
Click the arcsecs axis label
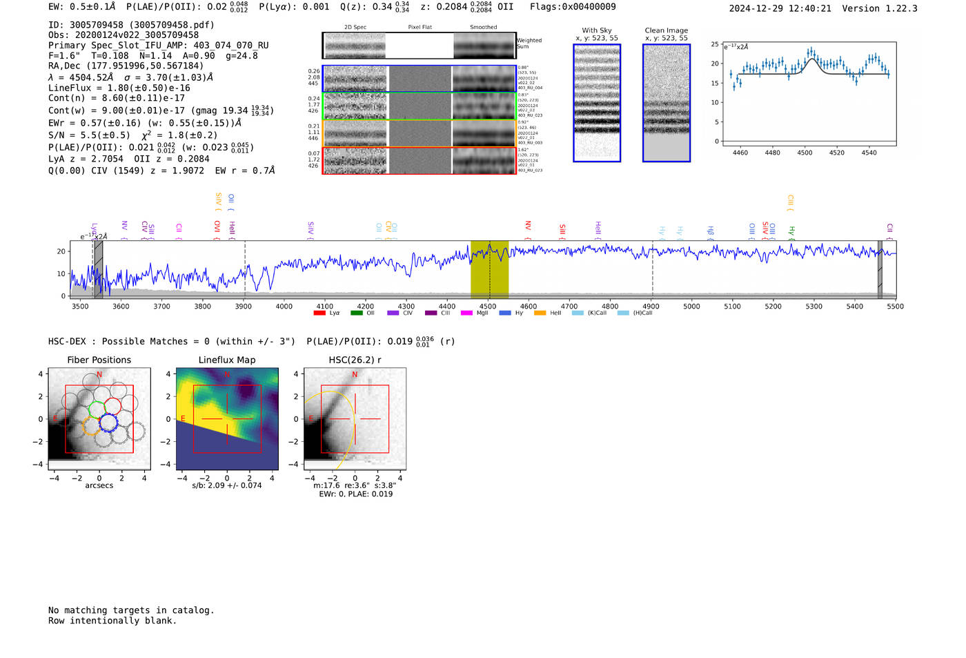(x=99, y=485)
